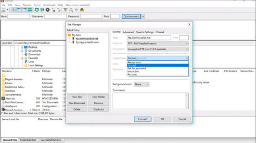This screenshot has width=256, height=143.
Task: Open the Quickconnect history dropdown arrow
Action: [x=143, y=16]
